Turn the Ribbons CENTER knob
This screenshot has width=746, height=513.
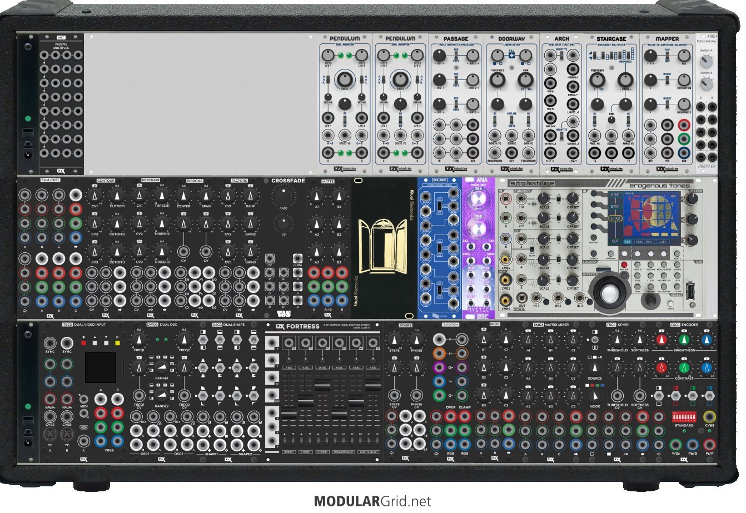pyautogui.click(x=183, y=195)
